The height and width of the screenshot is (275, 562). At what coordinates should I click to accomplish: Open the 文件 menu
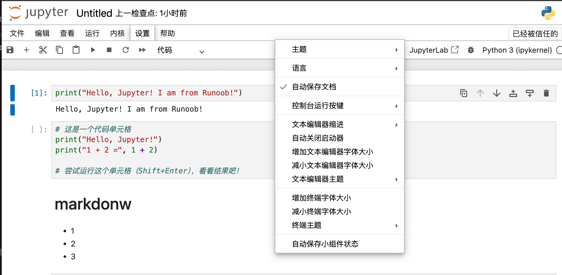[17, 33]
